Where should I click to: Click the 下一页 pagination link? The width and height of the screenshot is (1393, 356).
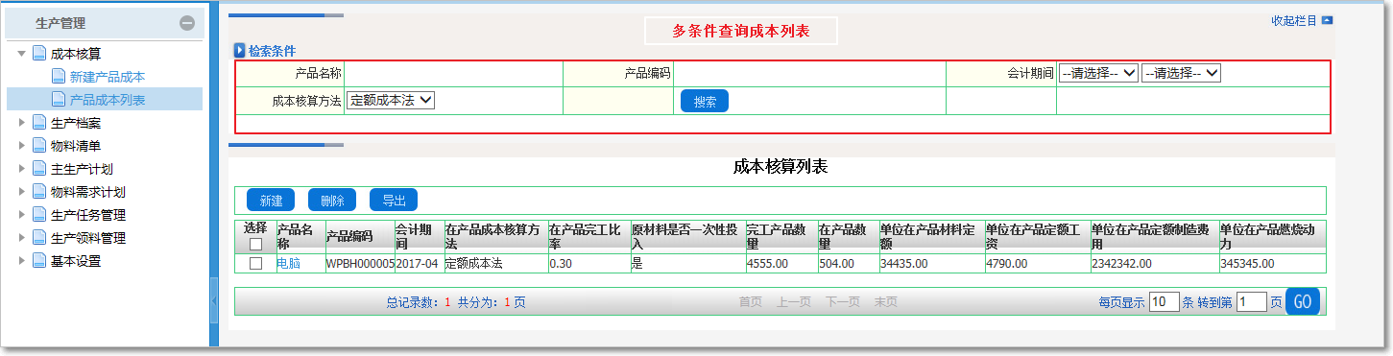click(x=843, y=301)
